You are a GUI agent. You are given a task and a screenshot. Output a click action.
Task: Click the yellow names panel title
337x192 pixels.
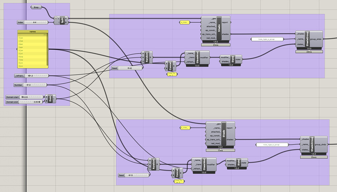point(33,32)
